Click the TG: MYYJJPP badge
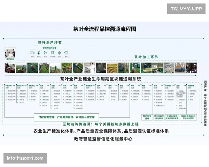 (186, 9)
